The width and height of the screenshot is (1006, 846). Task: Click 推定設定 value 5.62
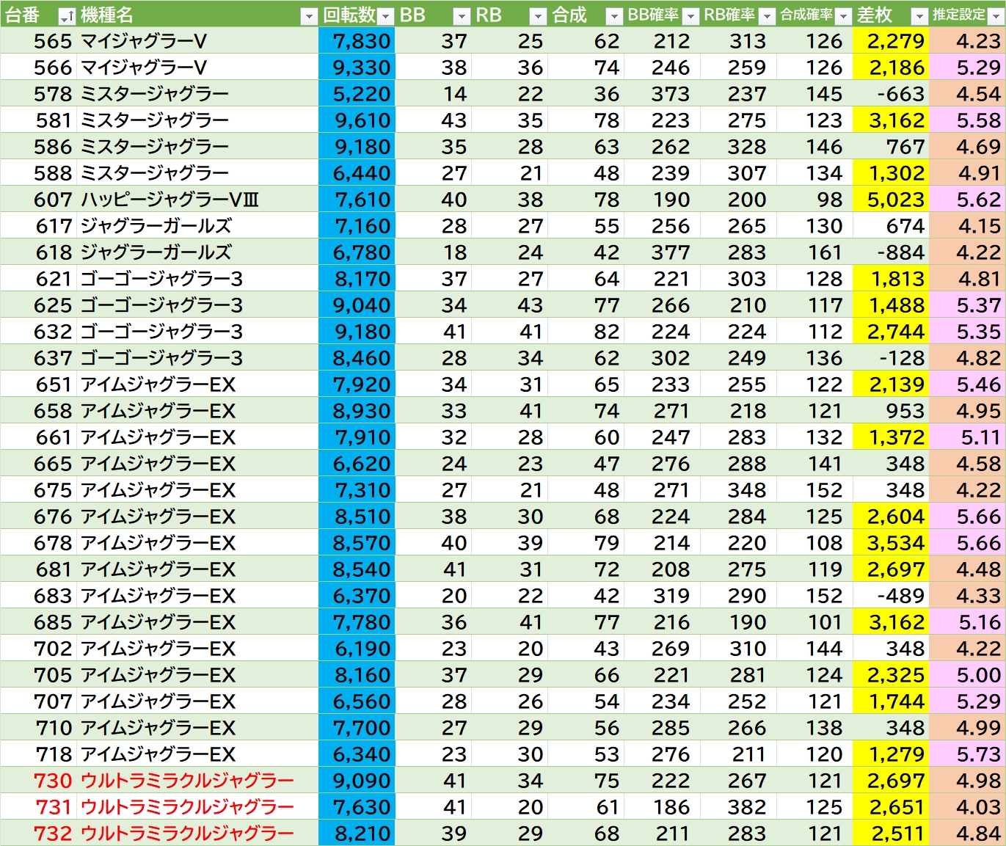(967, 200)
